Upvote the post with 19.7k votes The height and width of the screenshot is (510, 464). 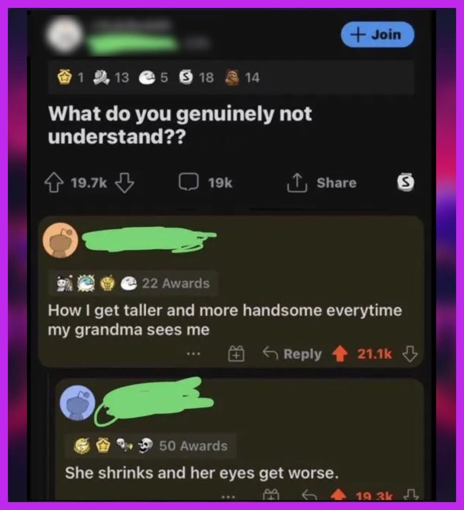pos(54,183)
